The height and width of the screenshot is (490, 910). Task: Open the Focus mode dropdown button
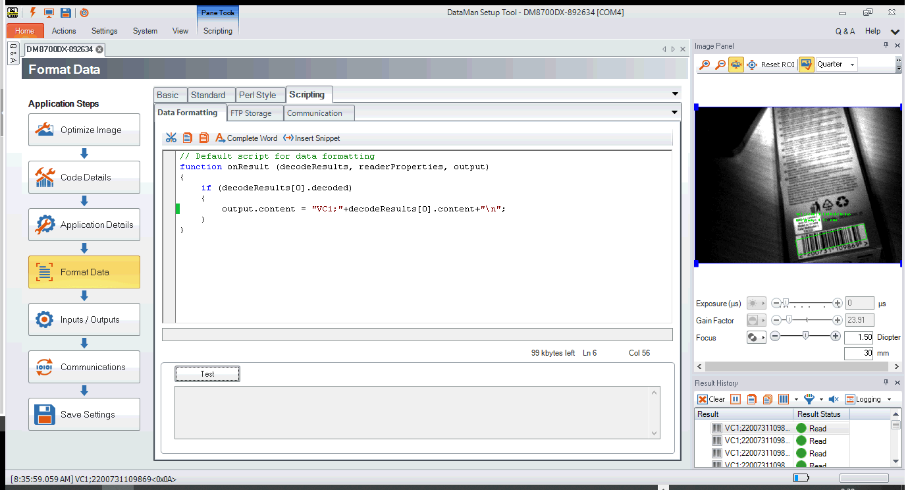coord(757,337)
